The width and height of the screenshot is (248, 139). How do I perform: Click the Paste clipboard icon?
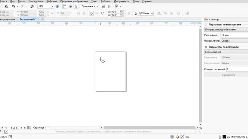click(6, 7)
